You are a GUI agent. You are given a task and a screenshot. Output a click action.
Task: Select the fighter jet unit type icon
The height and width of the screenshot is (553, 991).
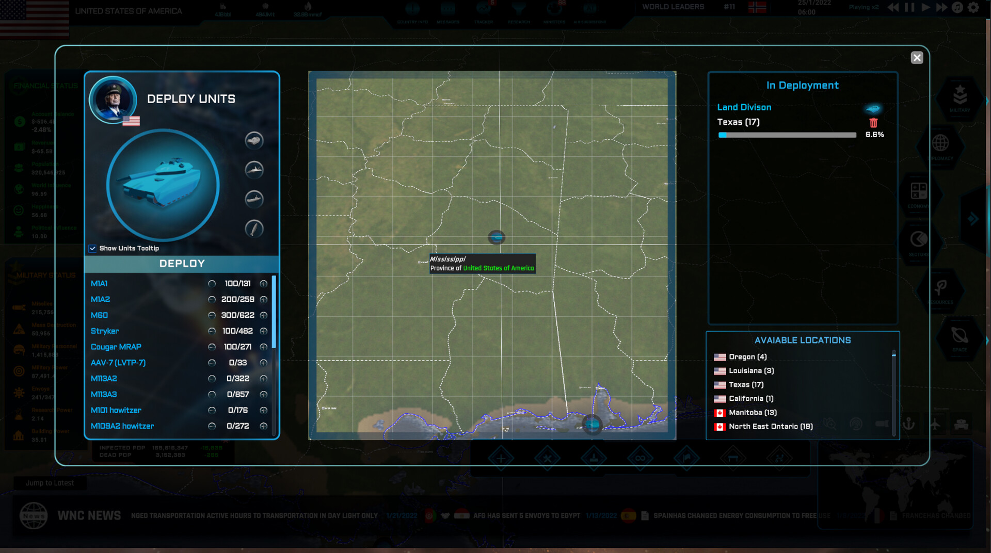tap(254, 170)
